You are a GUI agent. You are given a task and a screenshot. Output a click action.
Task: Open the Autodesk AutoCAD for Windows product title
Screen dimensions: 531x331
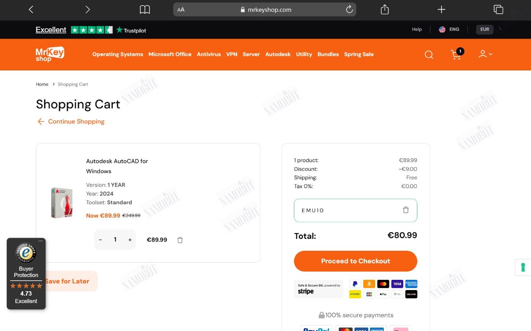(x=117, y=166)
